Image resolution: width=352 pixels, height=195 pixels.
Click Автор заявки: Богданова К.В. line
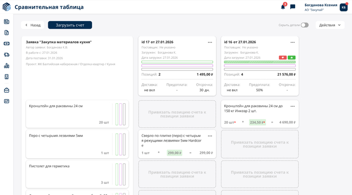[47, 47]
